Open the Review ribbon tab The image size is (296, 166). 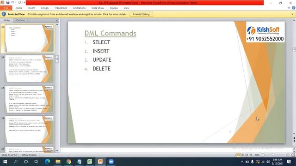(114, 8)
